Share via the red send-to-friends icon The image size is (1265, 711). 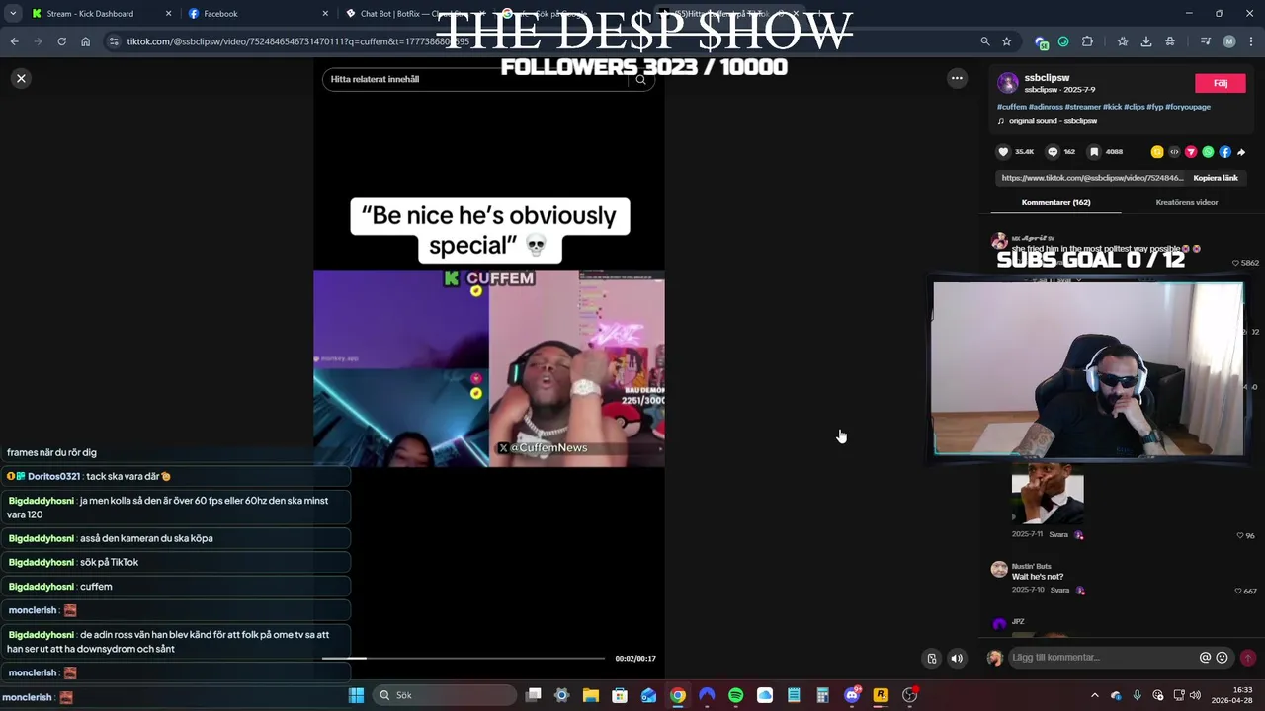click(1191, 152)
